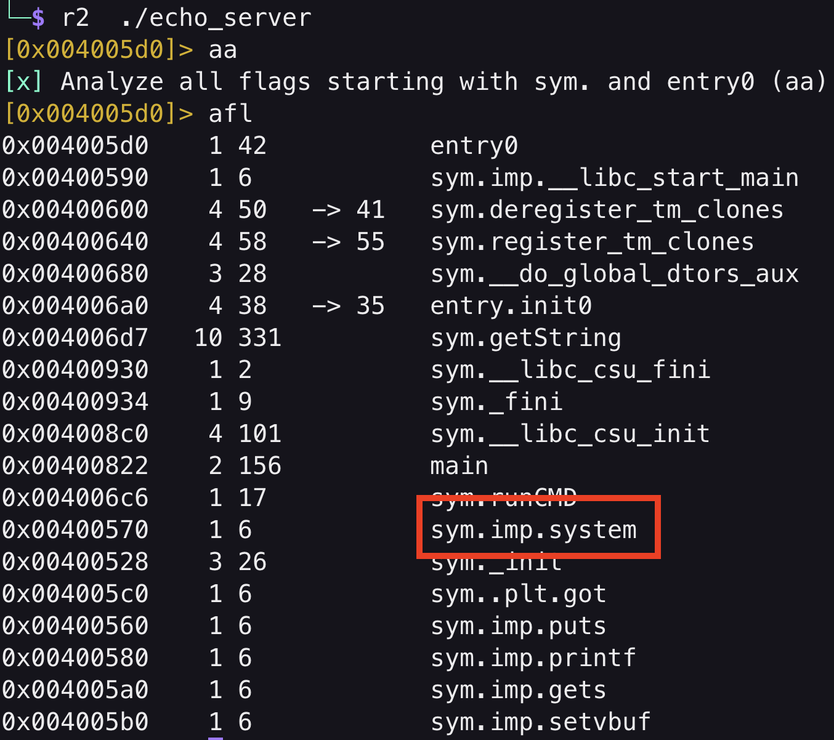Click the ./echo_server argument in the command line
Viewport: 834px width, 740px height.
coord(216,18)
